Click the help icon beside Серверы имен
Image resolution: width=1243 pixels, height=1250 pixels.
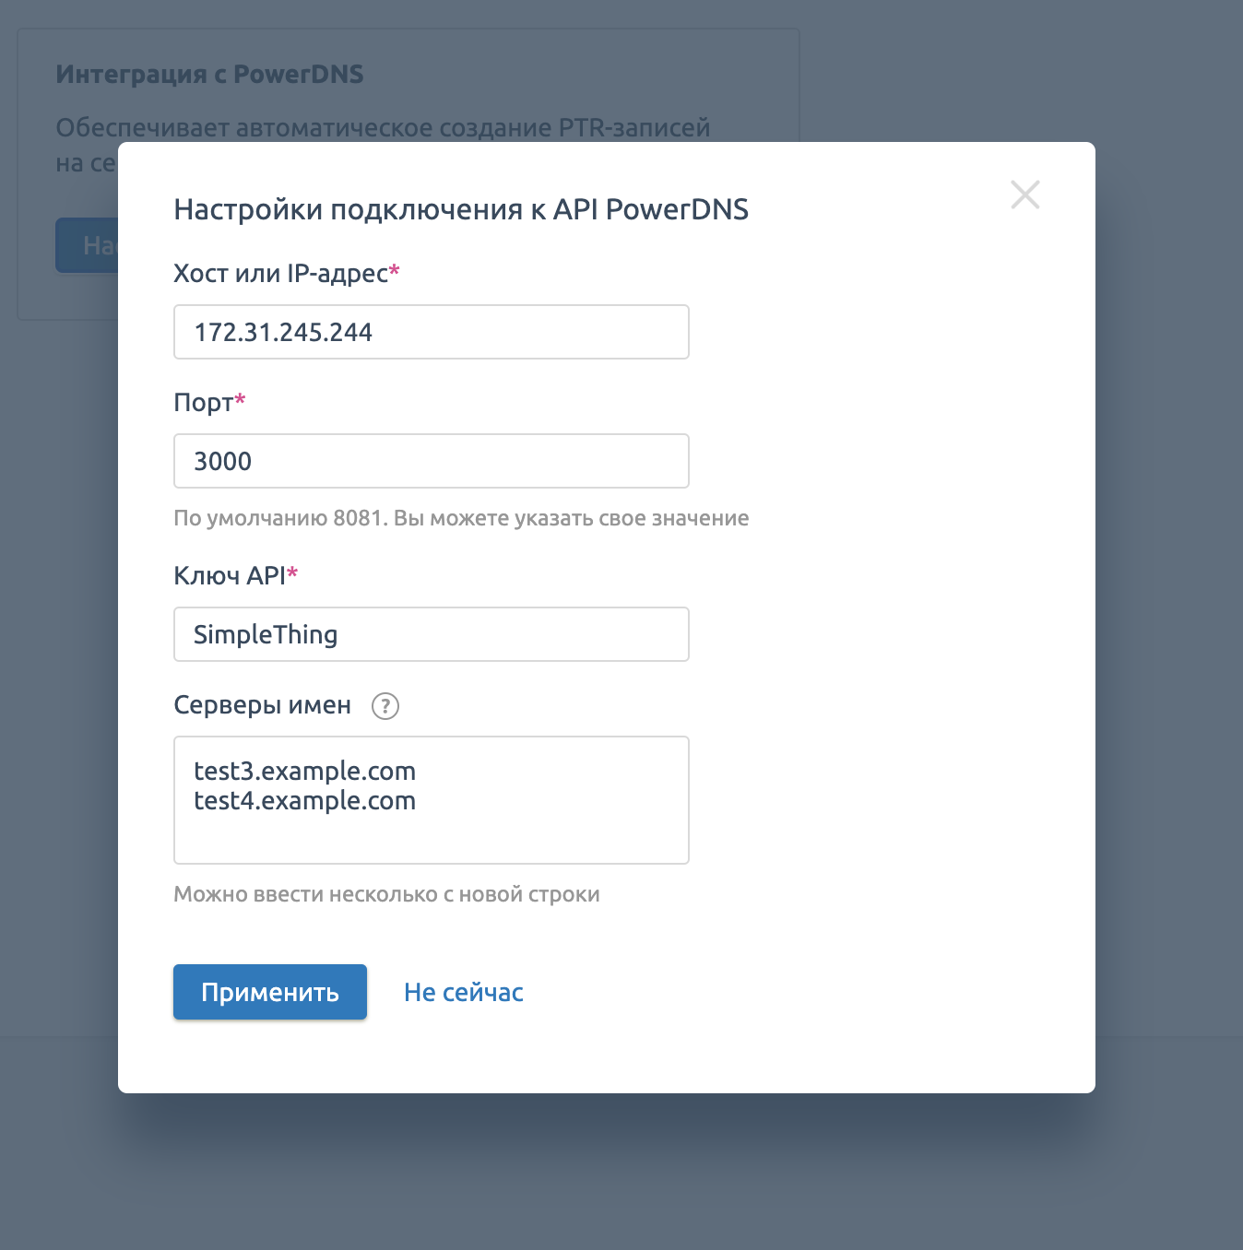385,706
